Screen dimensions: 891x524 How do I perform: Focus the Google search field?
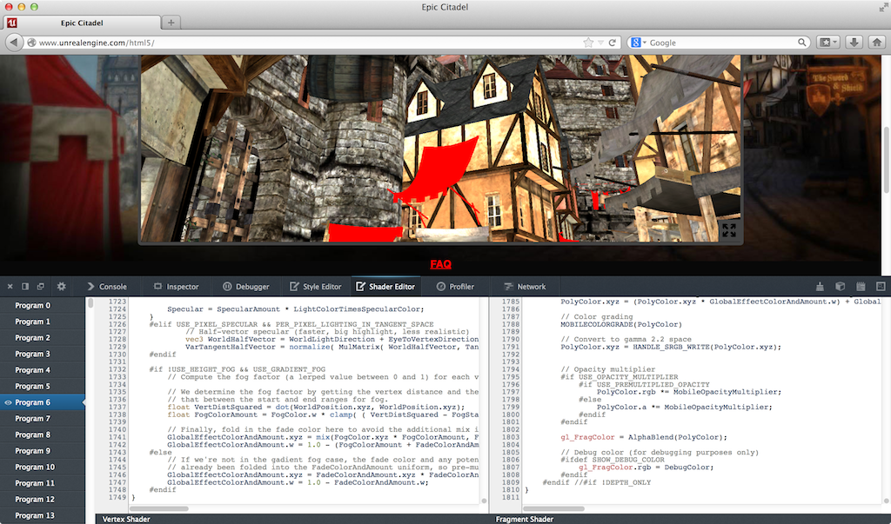(x=723, y=43)
